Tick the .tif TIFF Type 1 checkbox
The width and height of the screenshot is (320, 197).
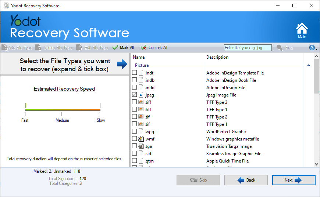[x=135, y=124]
